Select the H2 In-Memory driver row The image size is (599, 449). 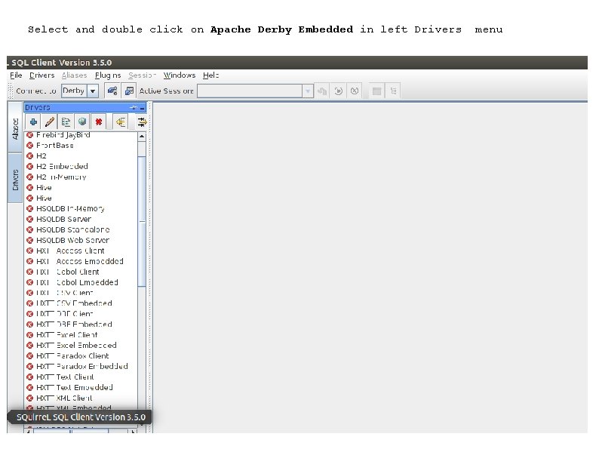tap(81, 177)
